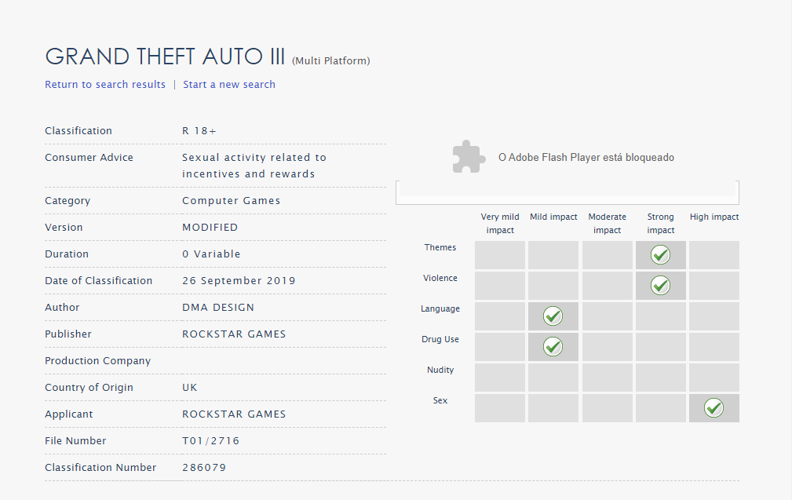Click the blocked Flash Player puzzle icon
Screen dimensions: 792x500
(x=469, y=156)
